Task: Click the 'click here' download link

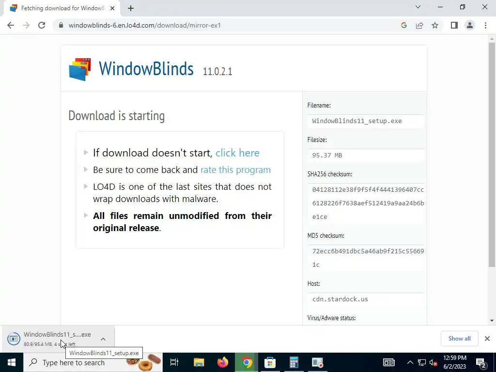Action: [237, 153]
